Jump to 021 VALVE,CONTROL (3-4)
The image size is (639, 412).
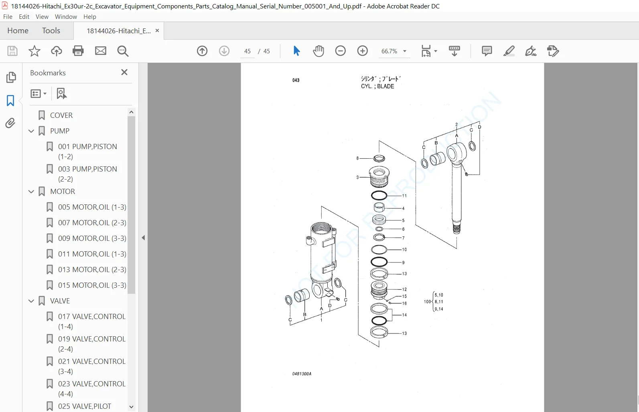(92, 366)
